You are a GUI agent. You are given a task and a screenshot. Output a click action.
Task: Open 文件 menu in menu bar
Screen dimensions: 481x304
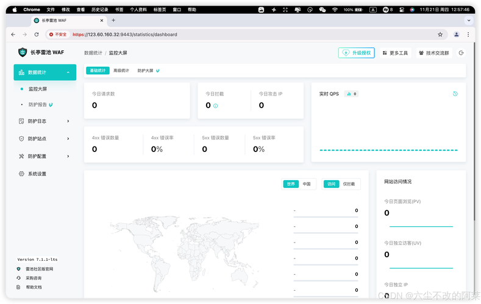click(x=51, y=10)
